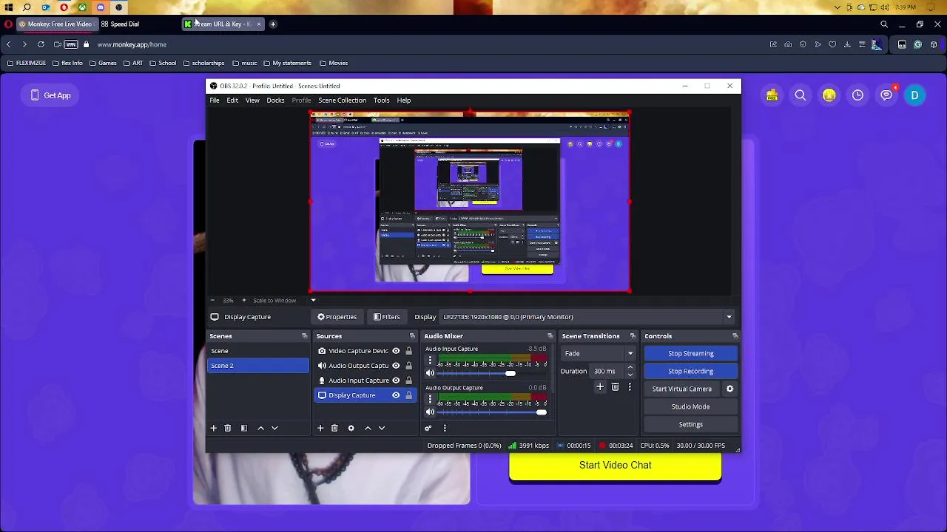This screenshot has height=532, width=947.
Task: Click Start Virtual Camera button
Action: tap(681, 389)
